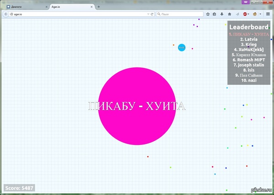Click the Greasemonkey monkey icon
Screen dimensions: 274x195
[255, 14]
